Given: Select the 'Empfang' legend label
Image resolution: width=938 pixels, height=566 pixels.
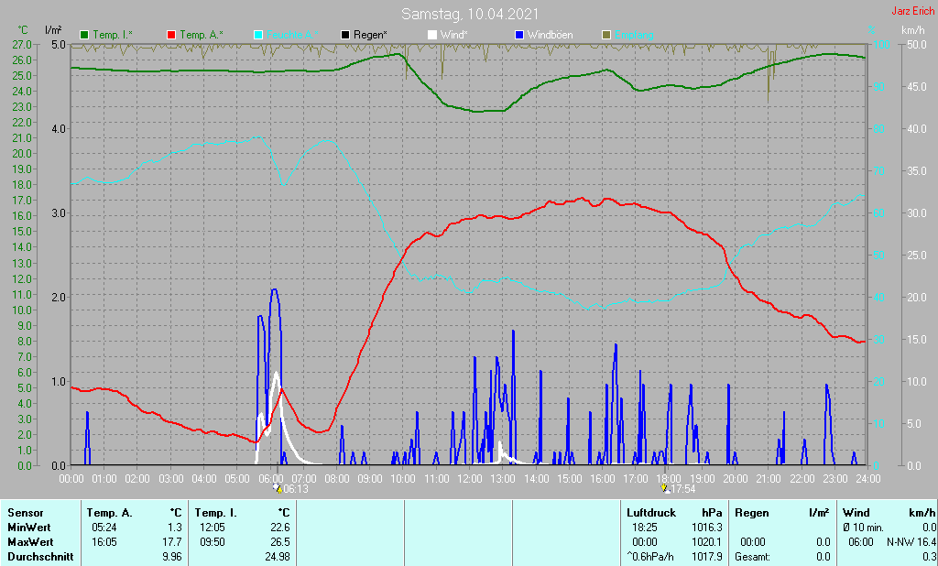Looking at the screenshot, I should pos(634,35).
